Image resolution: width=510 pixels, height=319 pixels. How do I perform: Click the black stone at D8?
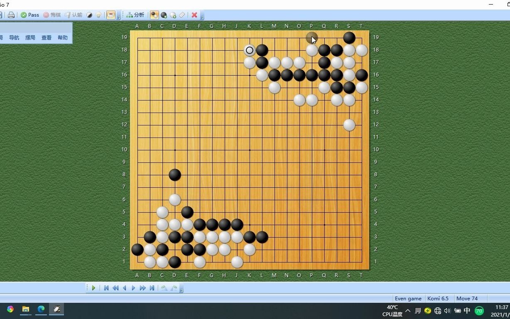[175, 175]
